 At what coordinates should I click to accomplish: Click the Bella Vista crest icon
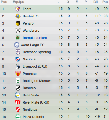(x=18, y=95)
